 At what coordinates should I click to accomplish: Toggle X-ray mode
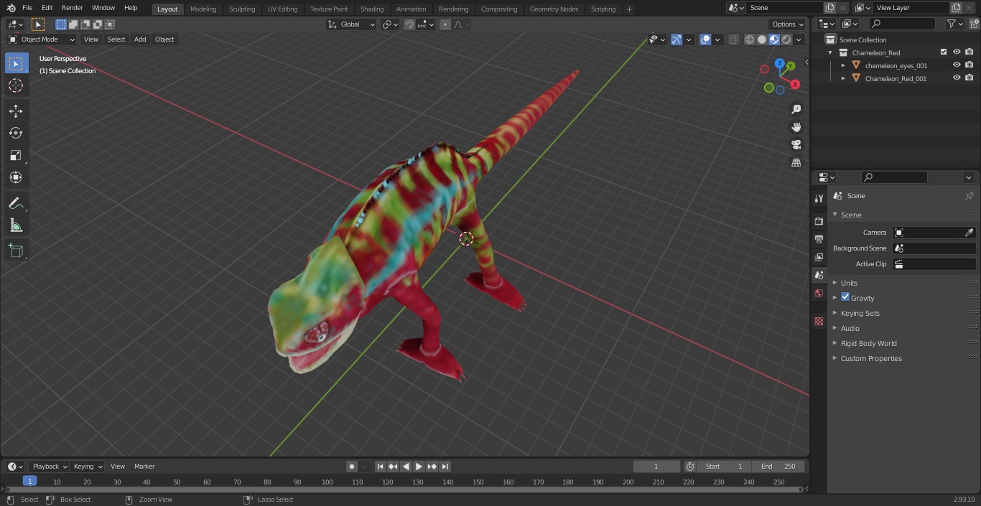733,39
